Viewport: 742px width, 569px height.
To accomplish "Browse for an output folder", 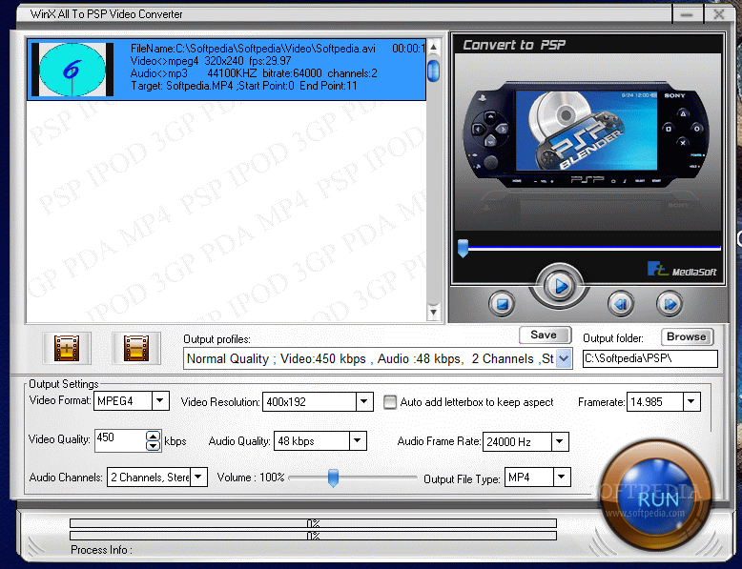I will pos(687,336).
